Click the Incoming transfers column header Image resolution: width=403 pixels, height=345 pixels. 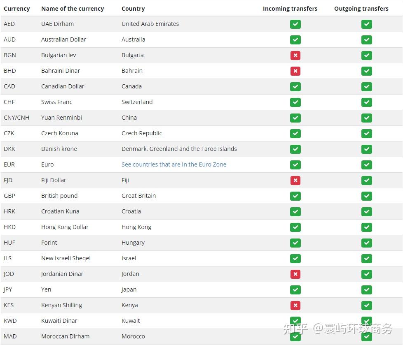click(x=290, y=9)
